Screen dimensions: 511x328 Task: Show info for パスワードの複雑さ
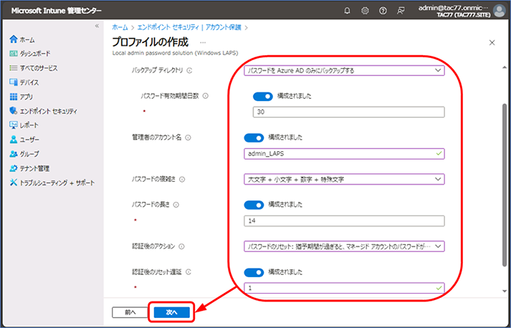tap(182, 180)
